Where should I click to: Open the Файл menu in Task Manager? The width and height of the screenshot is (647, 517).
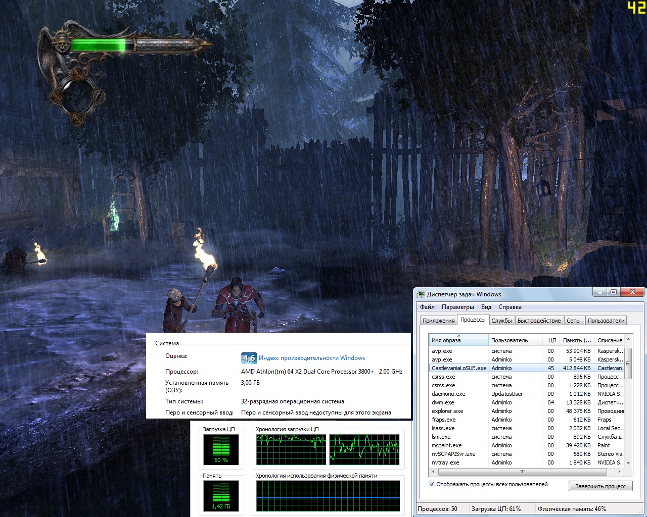pos(427,307)
